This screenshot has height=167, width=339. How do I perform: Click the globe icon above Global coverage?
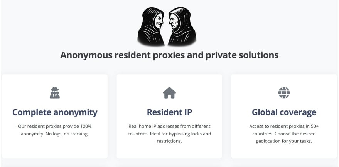coord(284,93)
